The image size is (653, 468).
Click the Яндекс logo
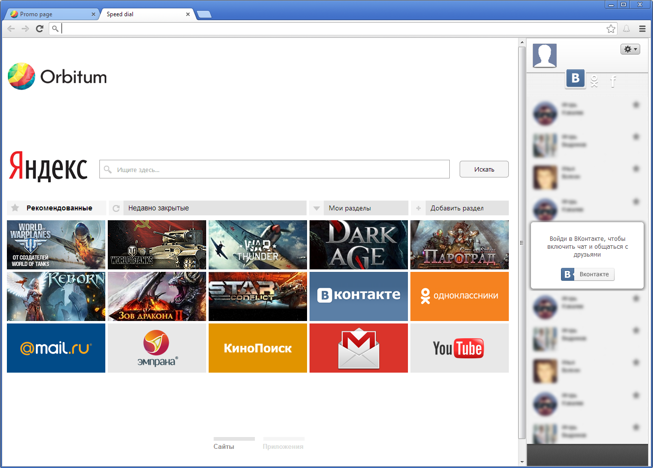(x=48, y=166)
